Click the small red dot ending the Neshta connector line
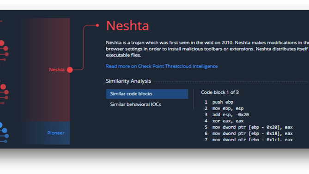The width and height of the screenshot is (309, 174). point(97,25)
